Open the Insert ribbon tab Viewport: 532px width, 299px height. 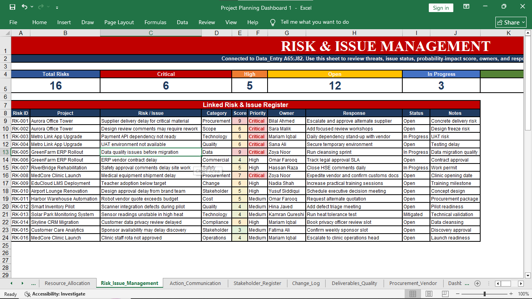click(64, 22)
